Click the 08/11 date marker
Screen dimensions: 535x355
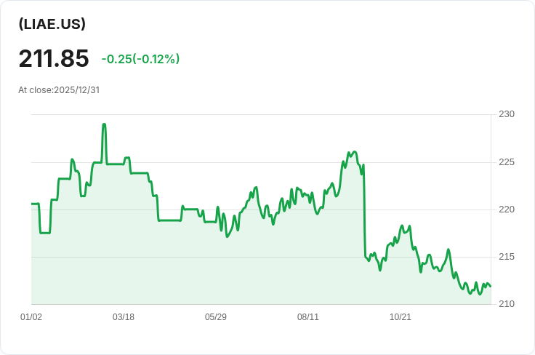[308, 317]
